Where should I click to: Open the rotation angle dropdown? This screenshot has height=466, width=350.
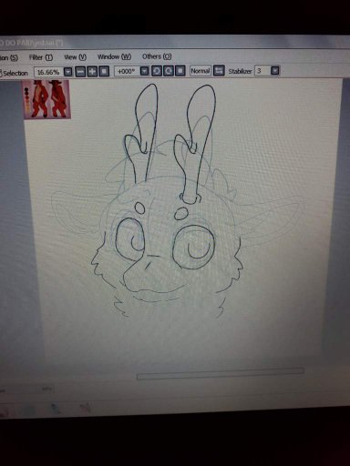145,71
